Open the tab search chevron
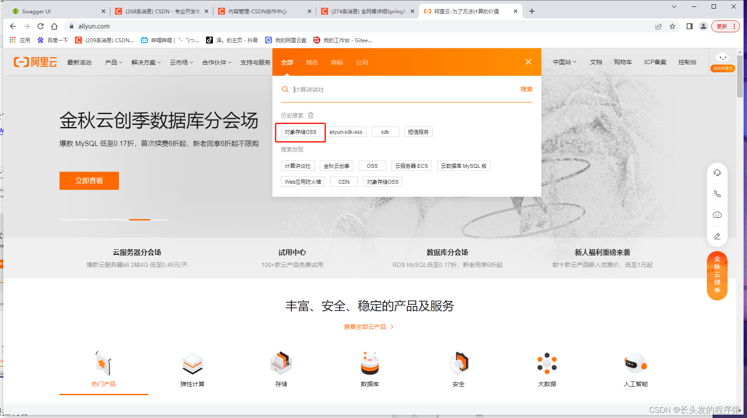The height and width of the screenshot is (418, 747). [x=674, y=6]
